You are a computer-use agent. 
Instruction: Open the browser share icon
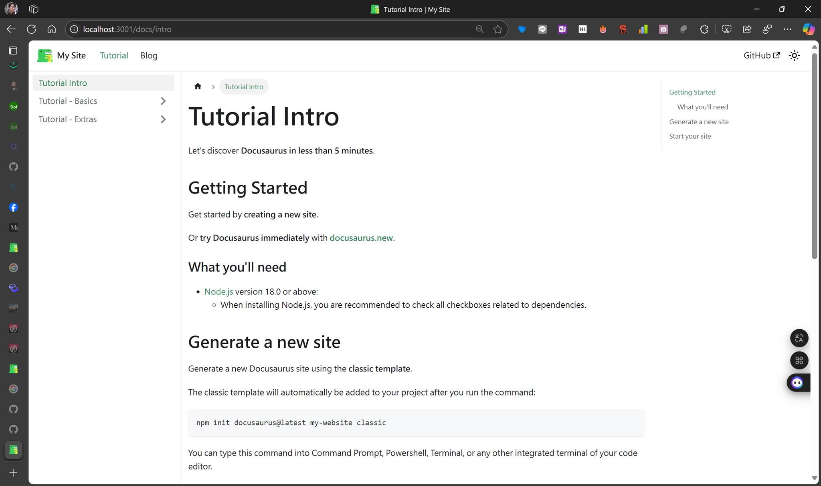[x=747, y=29]
